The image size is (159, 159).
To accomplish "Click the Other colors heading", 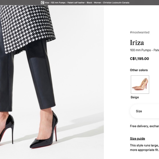I will [x=139, y=70].
